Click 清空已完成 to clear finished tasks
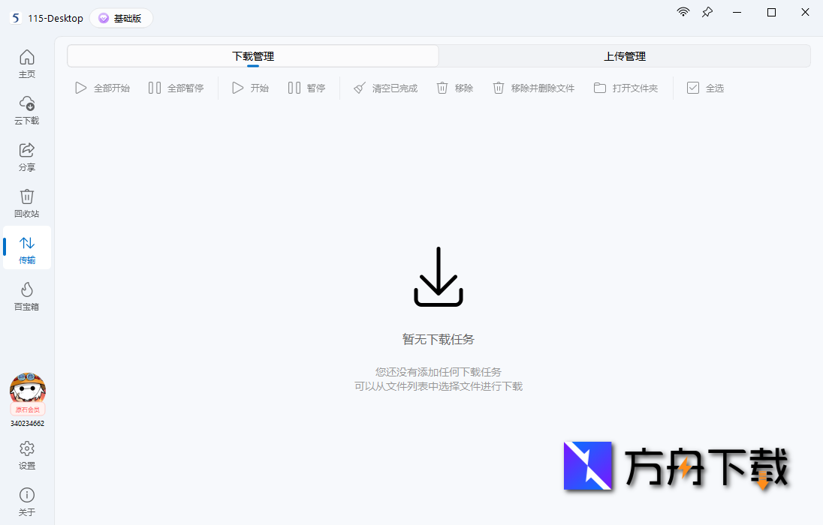 [x=384, y=88]
